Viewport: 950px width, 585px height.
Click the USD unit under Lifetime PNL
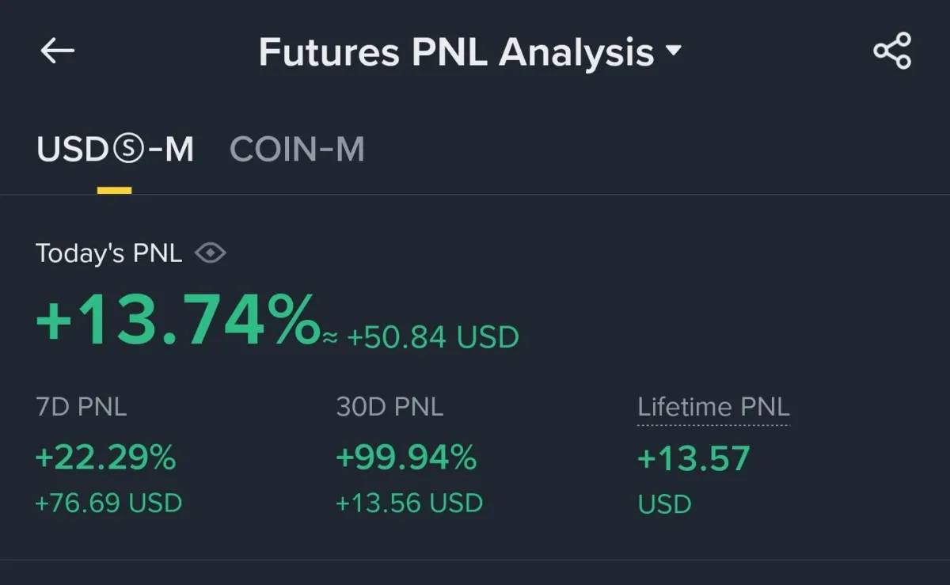[664, 503]
